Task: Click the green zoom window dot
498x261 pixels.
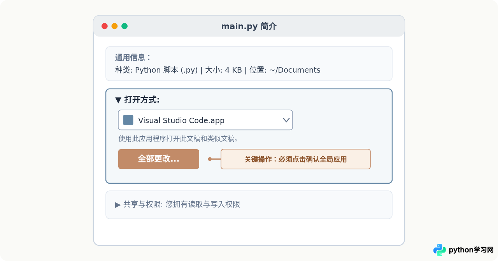Action: tap(124, 26)
